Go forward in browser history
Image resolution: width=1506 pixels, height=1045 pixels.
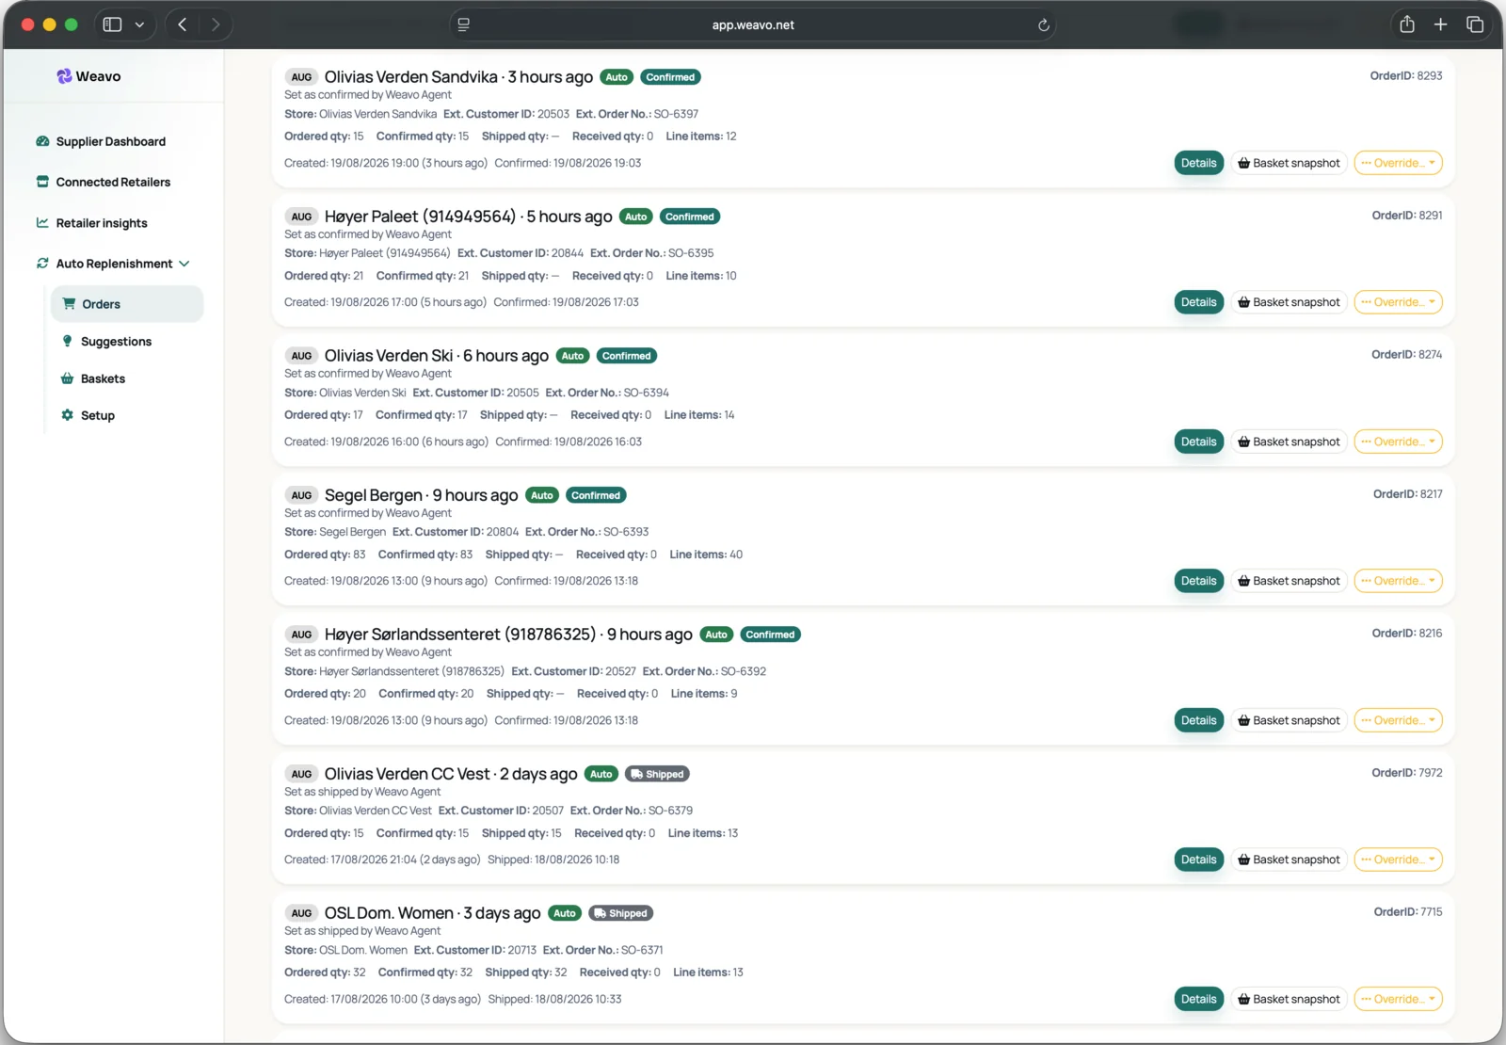click(x=216, y=24)
